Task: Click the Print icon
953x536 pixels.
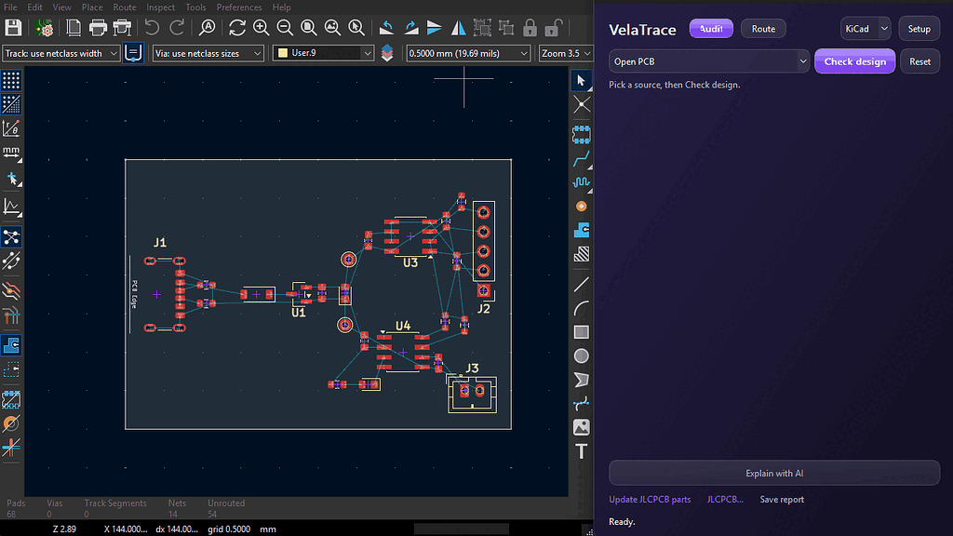Action: coord(98,28)
